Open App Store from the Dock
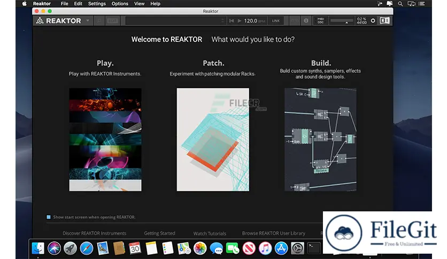This screenshot has height=259, width=447. coord(281,248)
